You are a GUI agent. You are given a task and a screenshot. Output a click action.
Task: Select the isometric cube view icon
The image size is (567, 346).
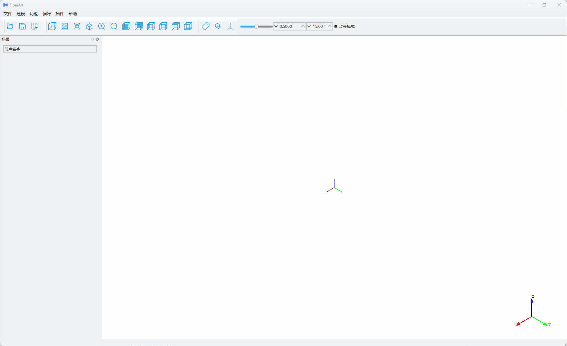[89, 27]
